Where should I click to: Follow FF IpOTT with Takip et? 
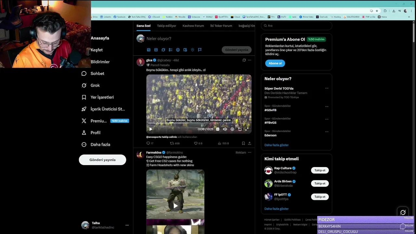(x=320, y=197)
